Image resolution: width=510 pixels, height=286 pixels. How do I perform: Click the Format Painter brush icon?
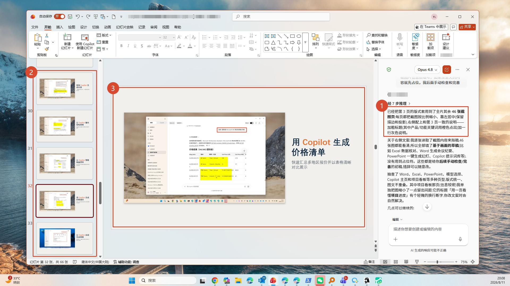click(x=47, y=49)
